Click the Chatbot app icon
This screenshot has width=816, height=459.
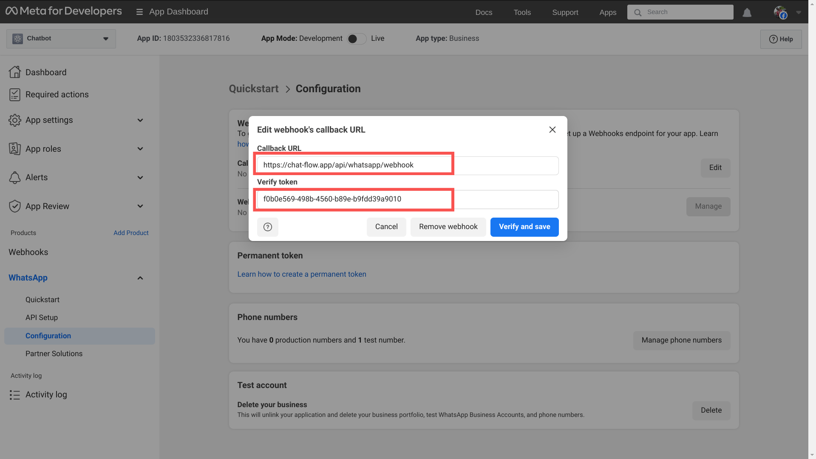pyautogui.click(x=17, y=39)
